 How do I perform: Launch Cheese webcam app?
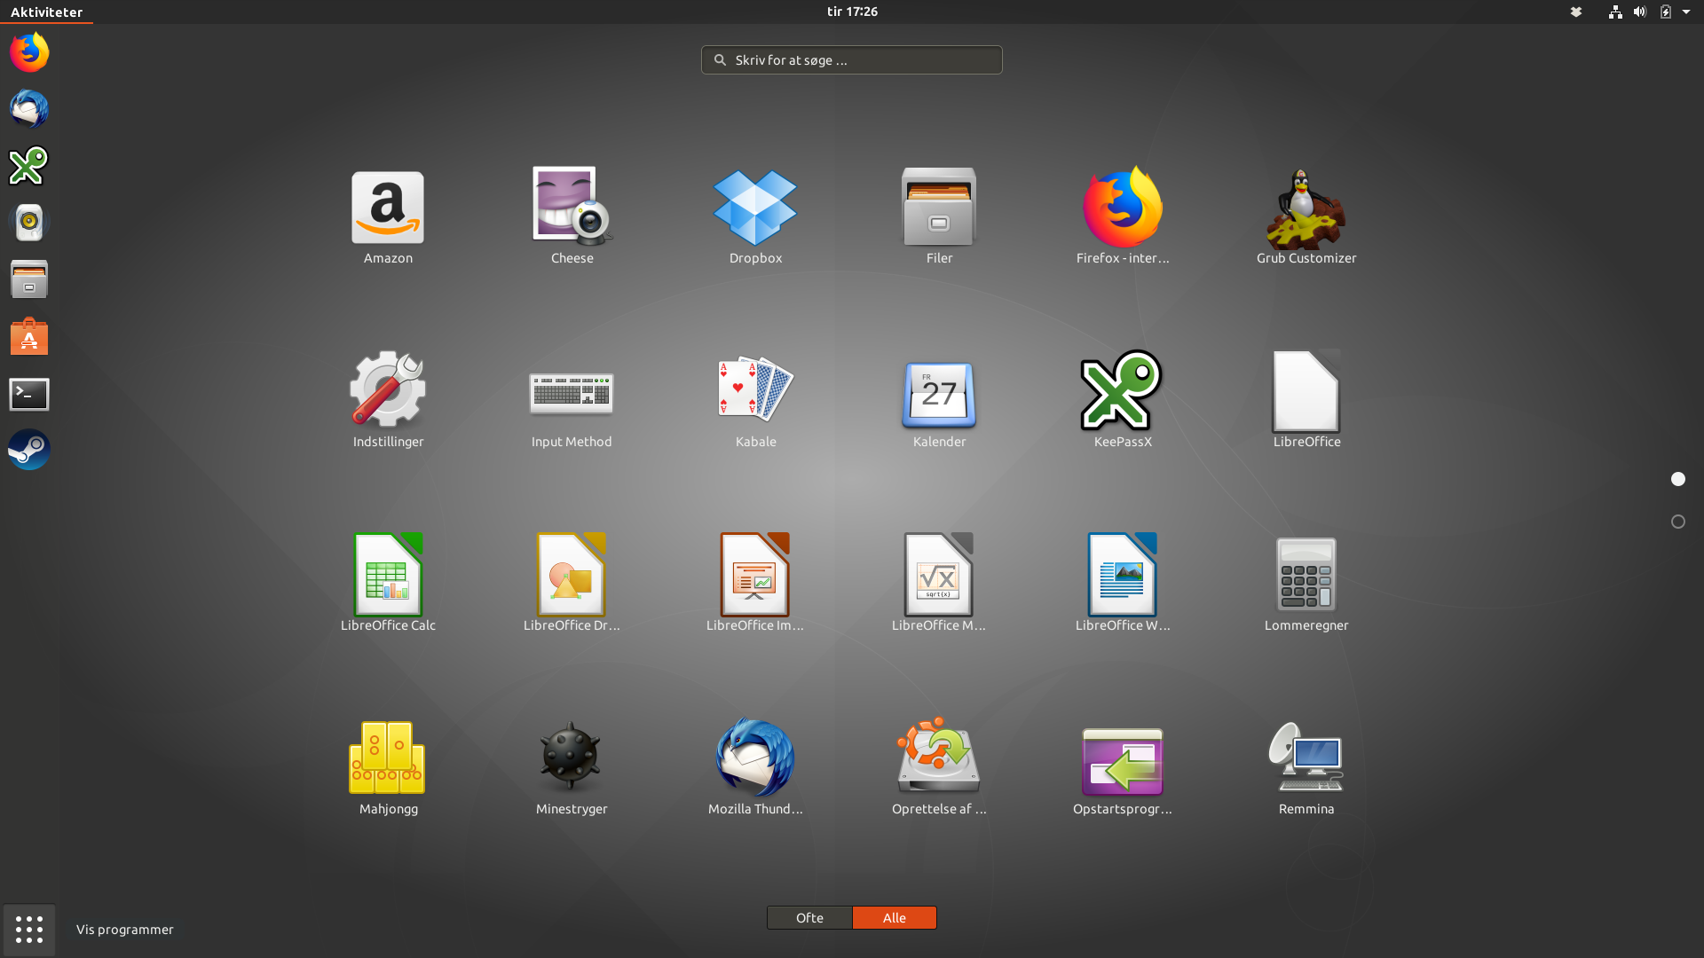[x=572, y=216]
